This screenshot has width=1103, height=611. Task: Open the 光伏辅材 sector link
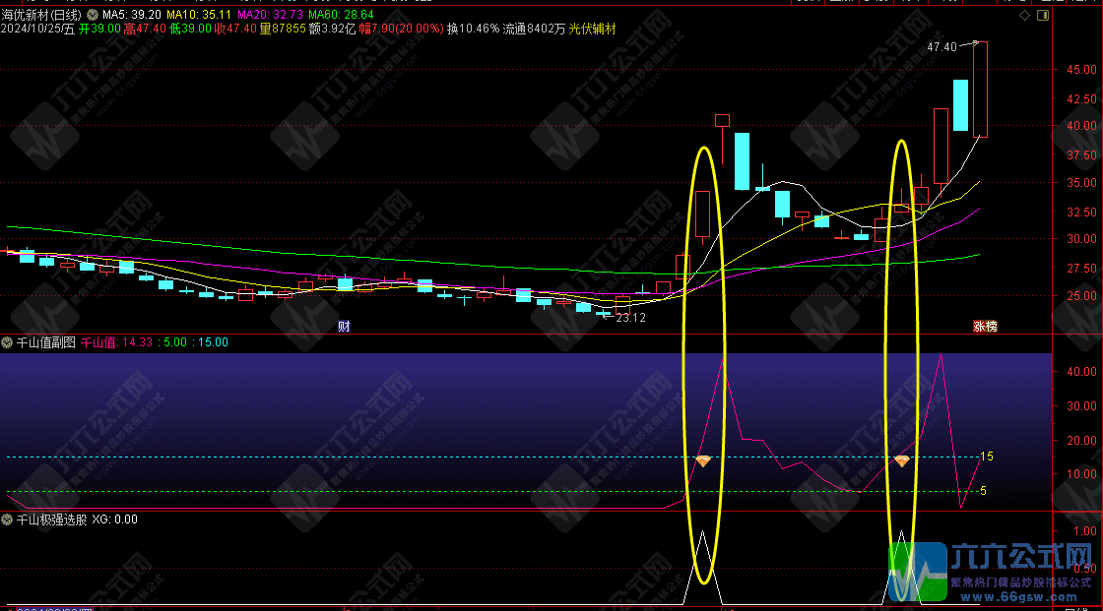(x=592, y=29)
